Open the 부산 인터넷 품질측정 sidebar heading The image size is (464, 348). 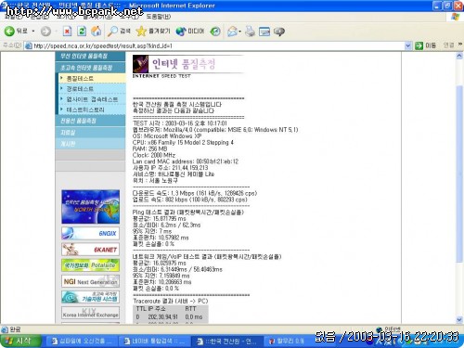pyautogui.click(x=90, y=56)
